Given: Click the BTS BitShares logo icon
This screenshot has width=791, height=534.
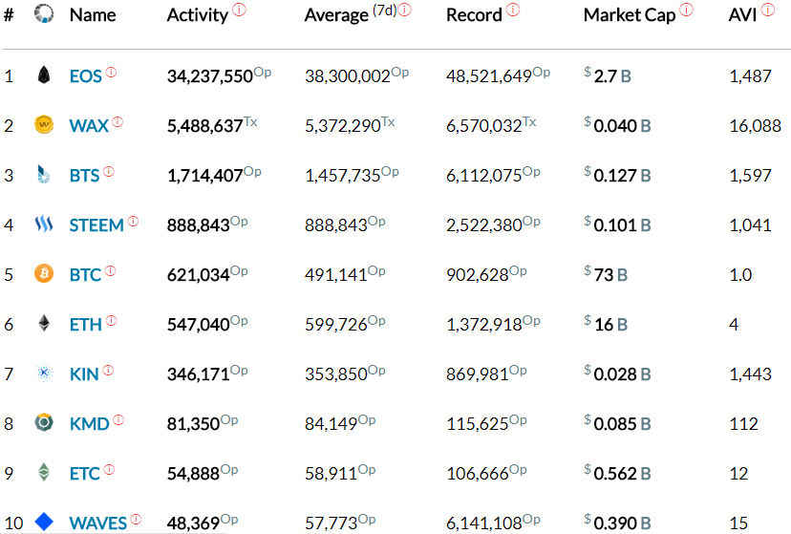Looking at the screenshot, I should 44,174.
